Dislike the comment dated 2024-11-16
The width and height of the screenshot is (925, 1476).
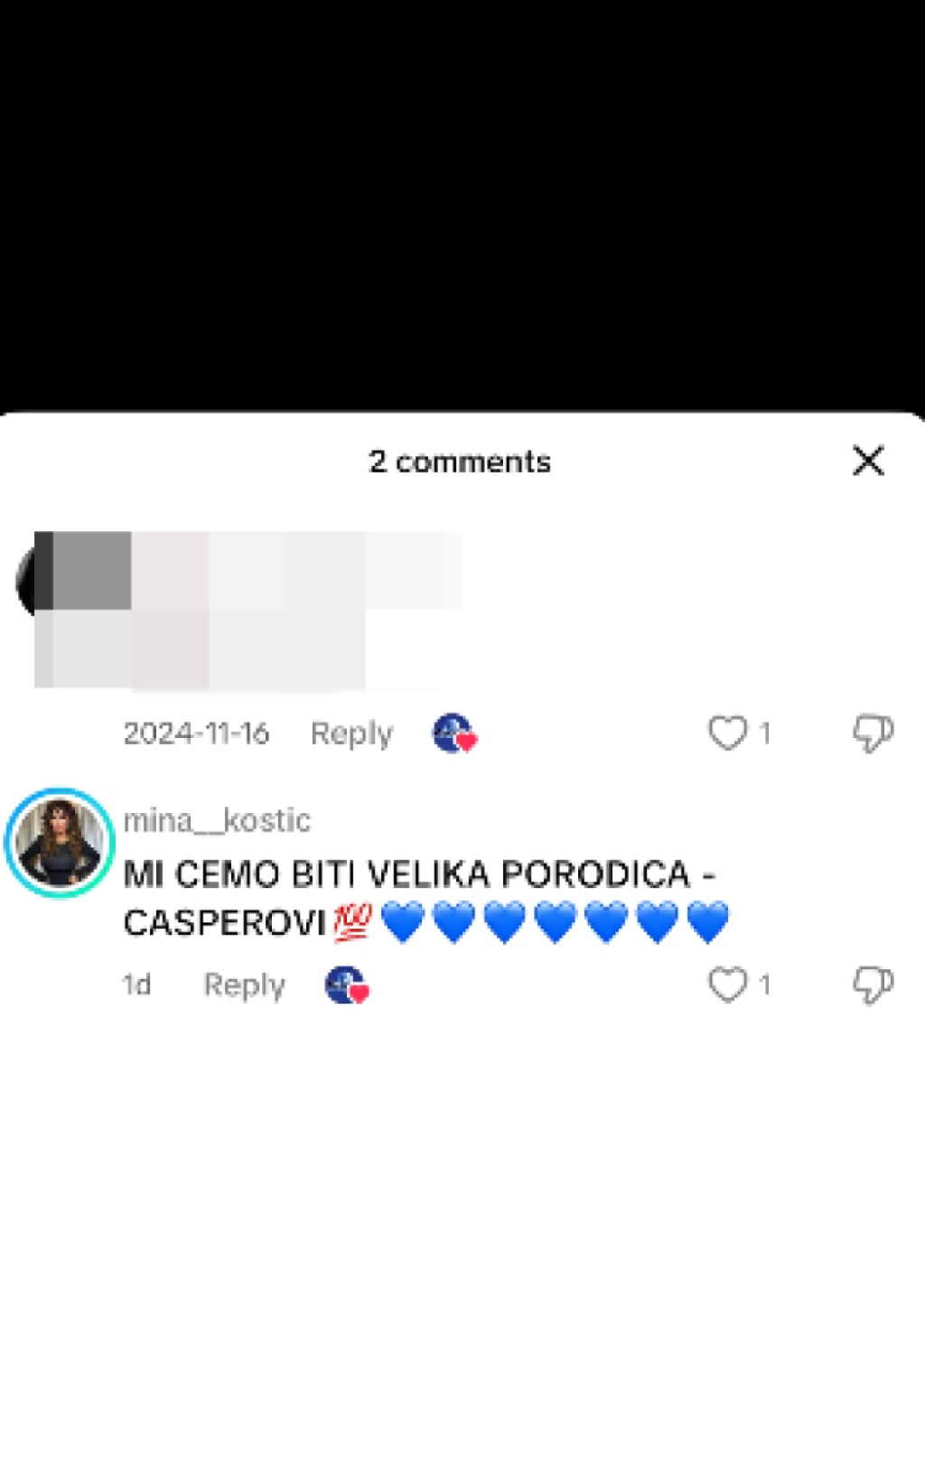point(873,733)
